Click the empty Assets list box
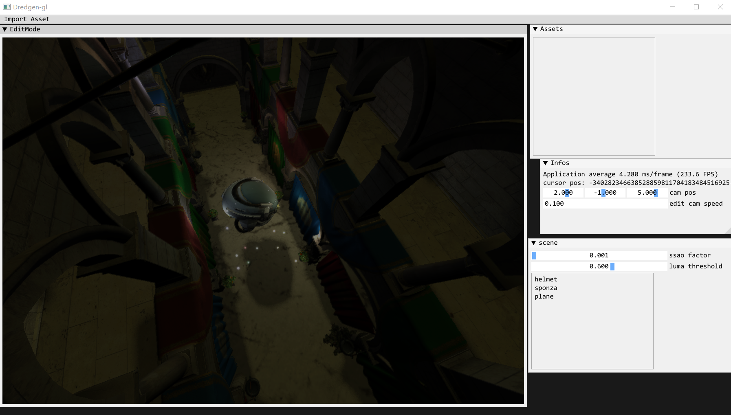The width and height of the screenshot is (731, 415). tap(594, 97)
